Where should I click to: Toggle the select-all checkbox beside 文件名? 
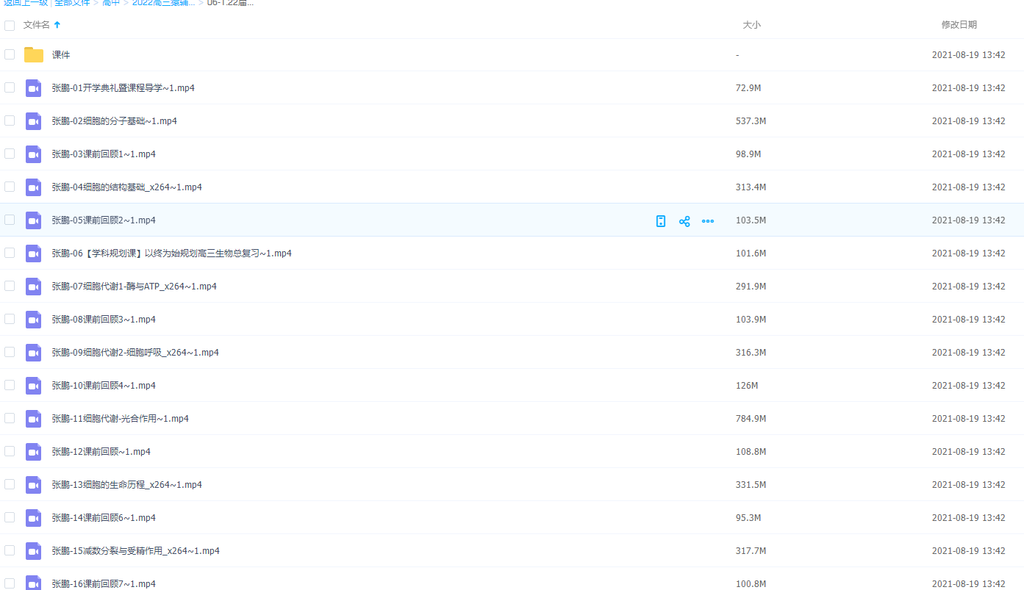(x=10, y=26)
